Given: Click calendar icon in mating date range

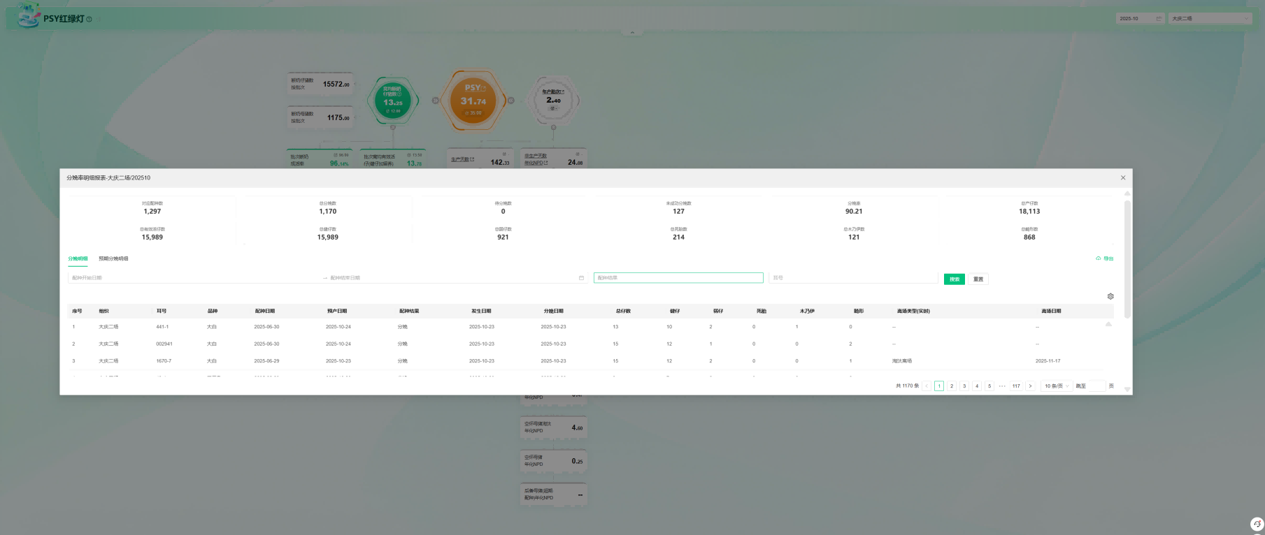Looking at the screenshot, I should [581, 278].
